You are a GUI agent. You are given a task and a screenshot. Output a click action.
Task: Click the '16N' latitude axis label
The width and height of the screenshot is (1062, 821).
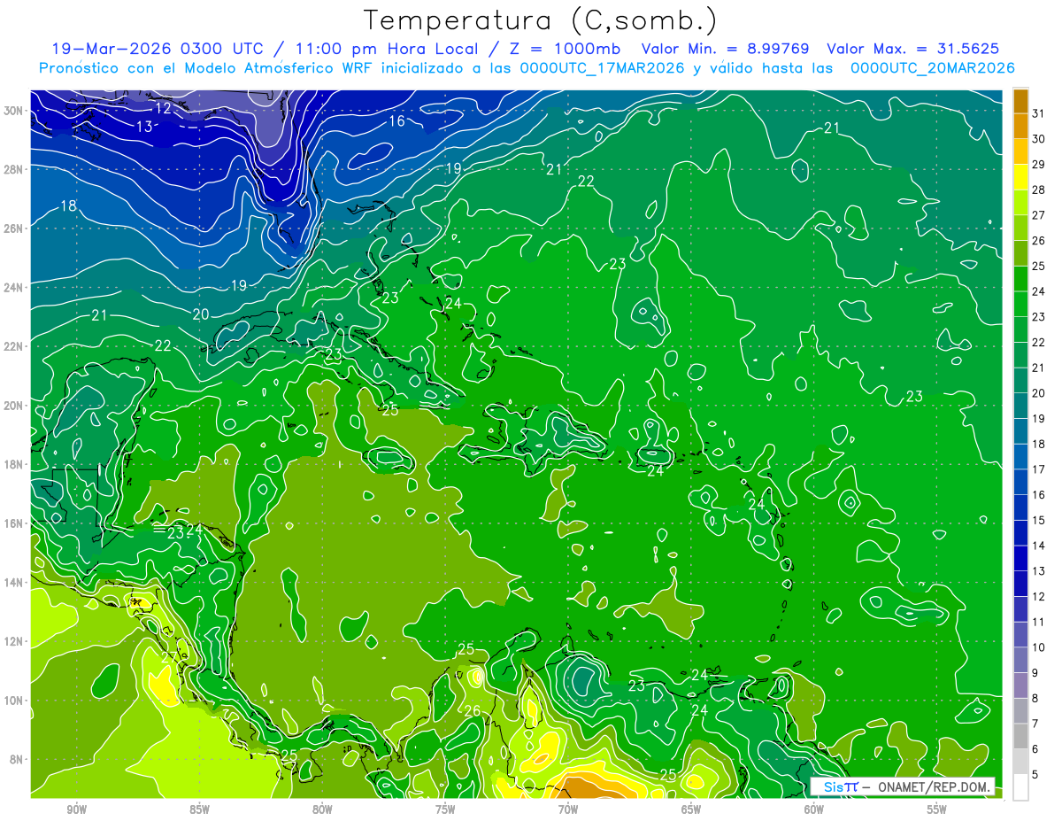(x=13, y=523)
